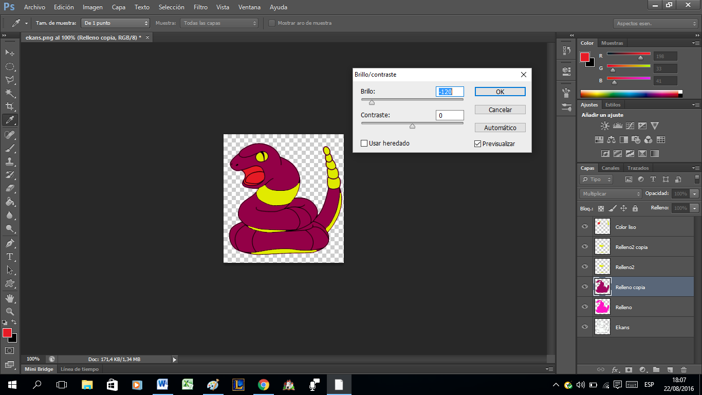The width and height of the screenshot is (702, 395).
Task: Open the Aspectos esen. workspace dropdown
Action: tap(655, 24)
